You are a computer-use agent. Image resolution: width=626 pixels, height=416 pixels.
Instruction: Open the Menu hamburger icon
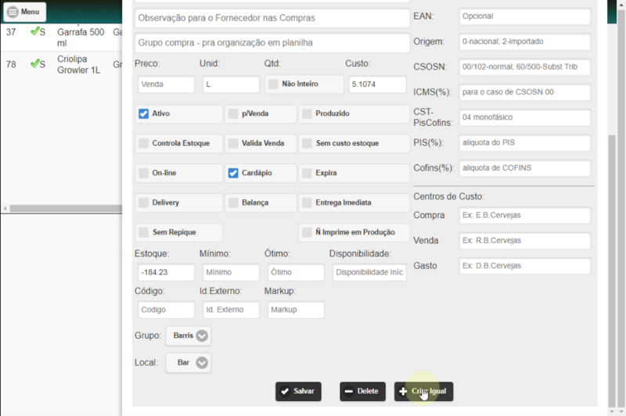(13, 12)
